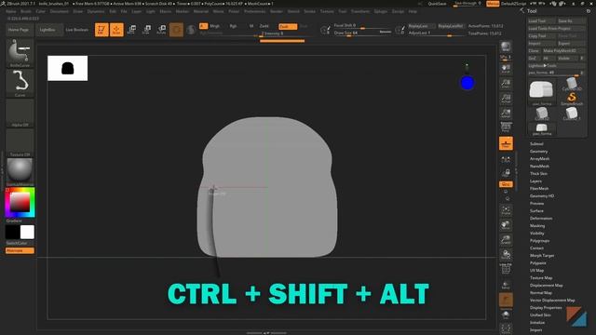This screenshot has height=335, width=596.
Task: Open the Help menu
Action: [413, 11]
